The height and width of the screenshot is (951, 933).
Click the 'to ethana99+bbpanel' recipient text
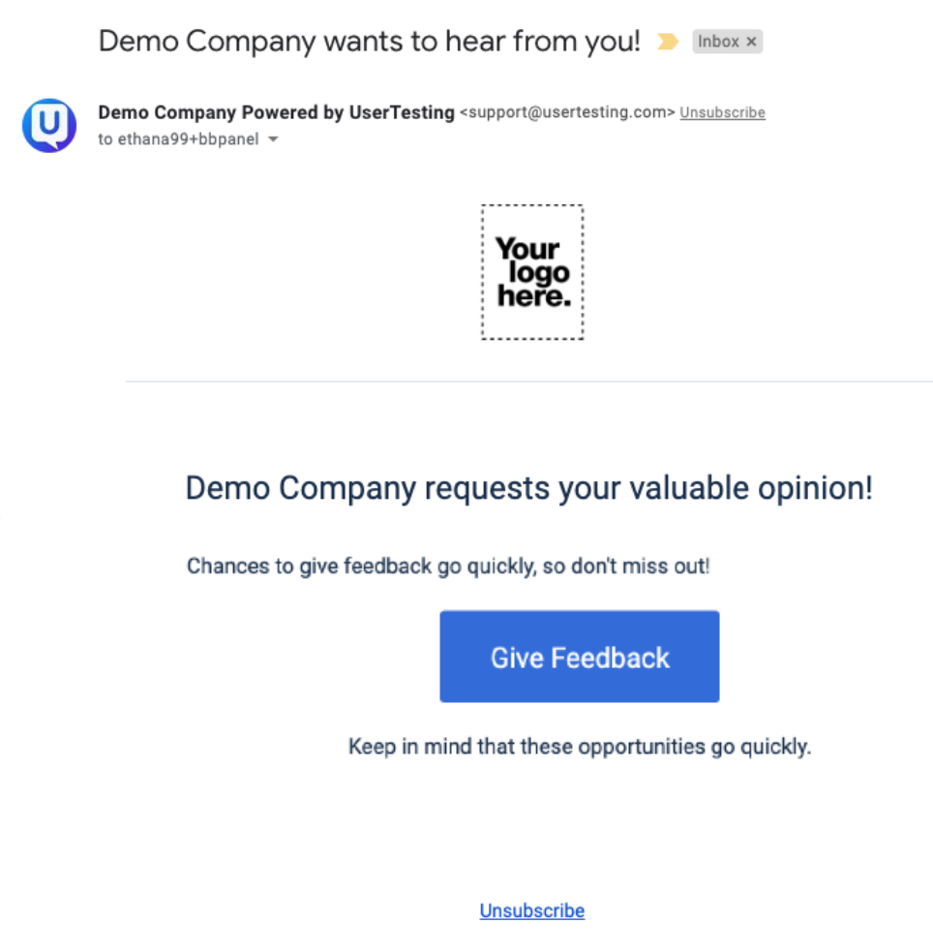(178, 139)
